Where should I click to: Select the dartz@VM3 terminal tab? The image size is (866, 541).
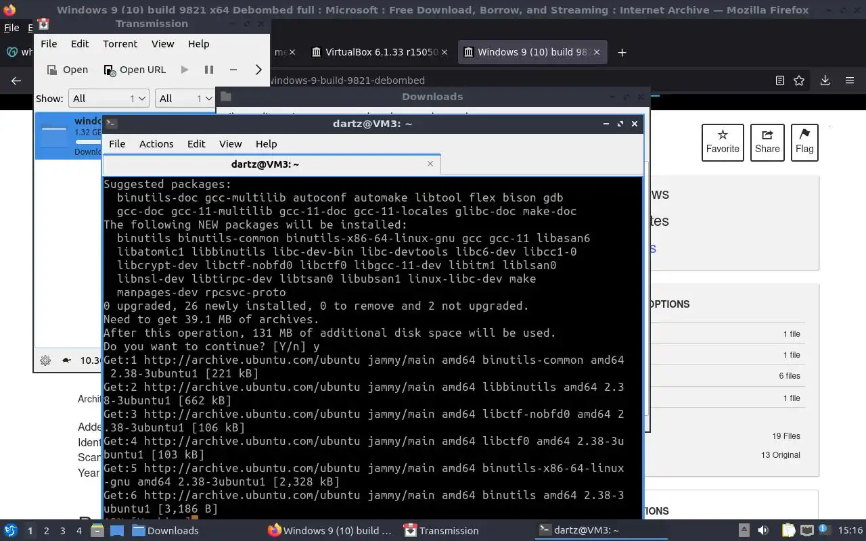point(272,164)
